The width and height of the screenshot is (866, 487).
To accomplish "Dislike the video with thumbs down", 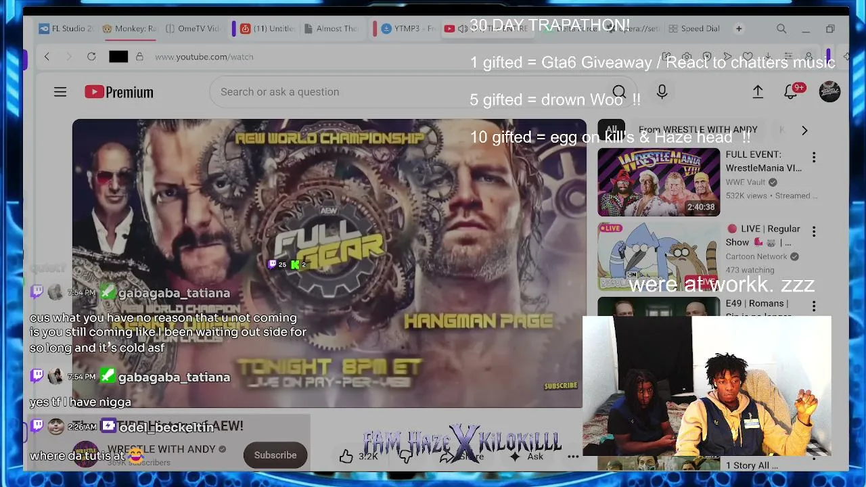I will pyautogui.click(x=406, y=456).
